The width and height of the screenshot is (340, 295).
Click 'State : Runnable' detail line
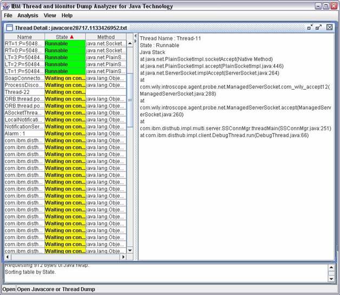[159, 45]
